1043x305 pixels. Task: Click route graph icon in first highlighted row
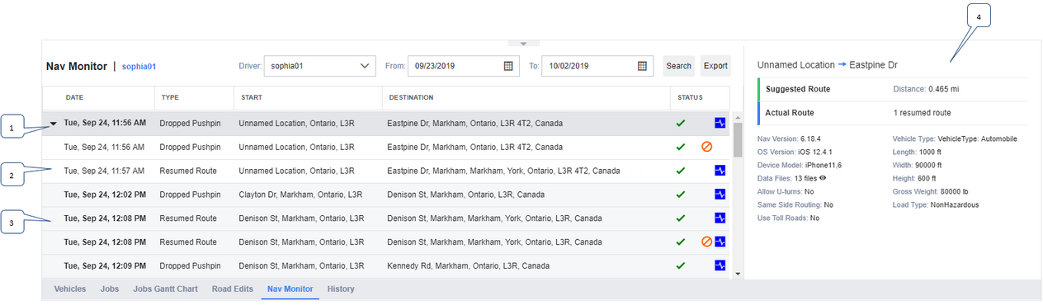click(x=720, y=123)
